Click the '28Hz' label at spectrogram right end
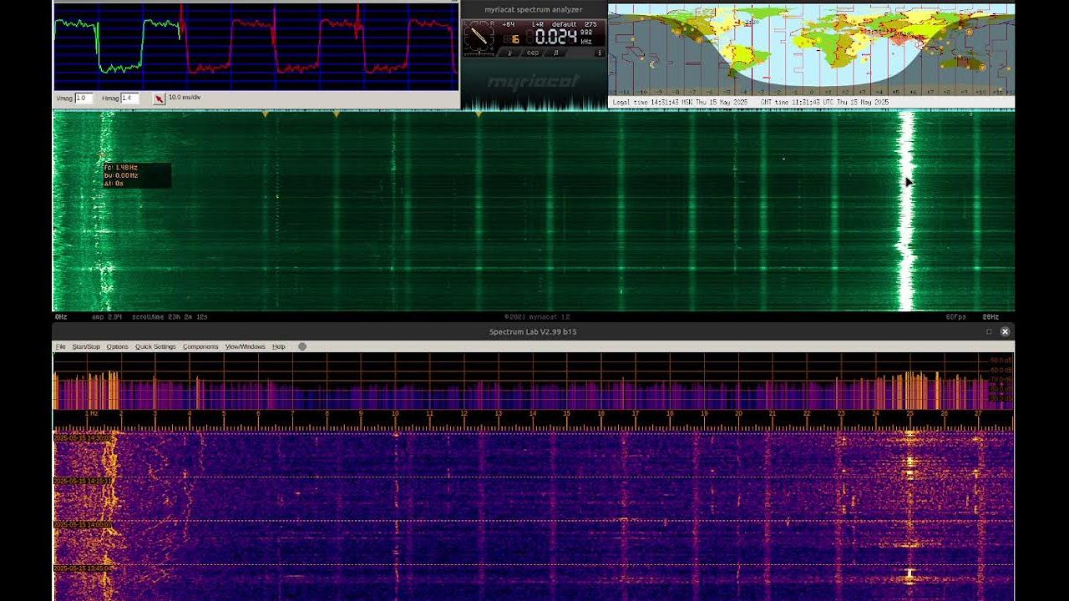 [x=990, y=317]
